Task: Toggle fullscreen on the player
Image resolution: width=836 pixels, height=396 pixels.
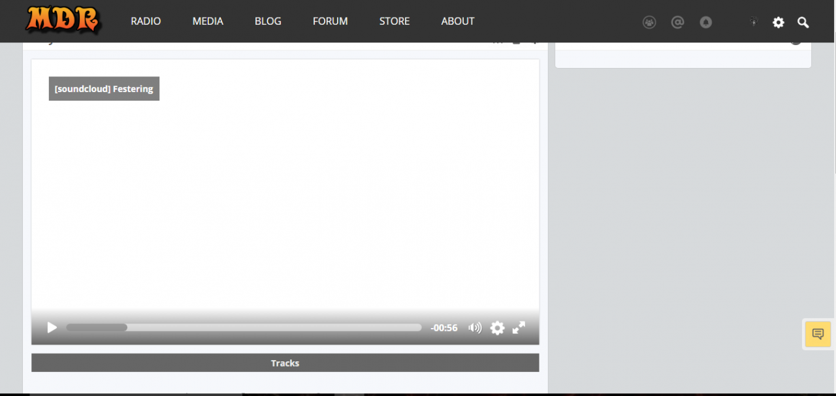Action: pos(519,327)
